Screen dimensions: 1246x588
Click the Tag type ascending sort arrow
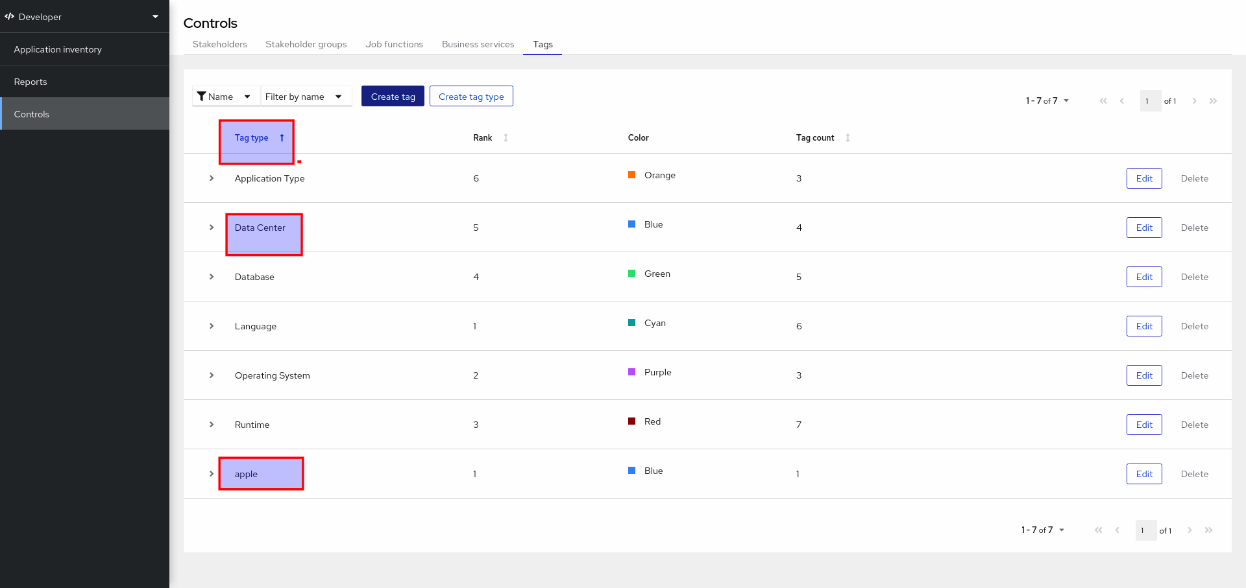282,137
